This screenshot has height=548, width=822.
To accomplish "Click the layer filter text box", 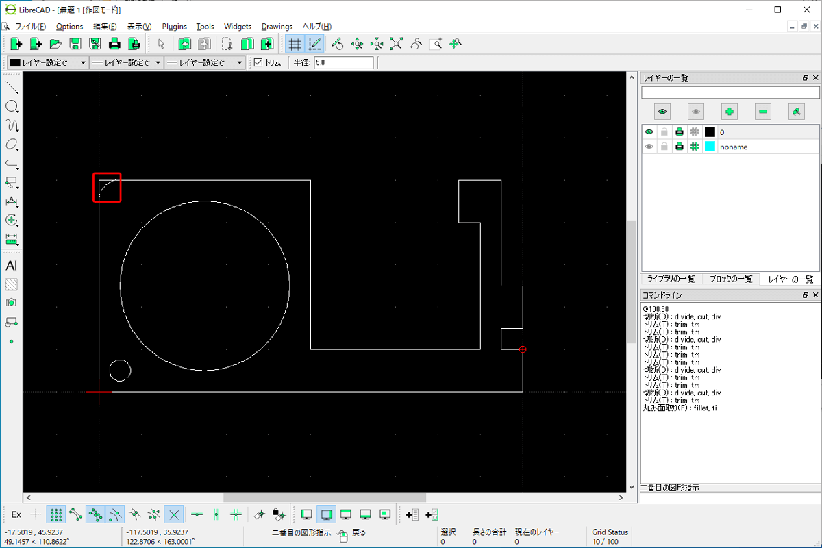I will tap(730, 92).
